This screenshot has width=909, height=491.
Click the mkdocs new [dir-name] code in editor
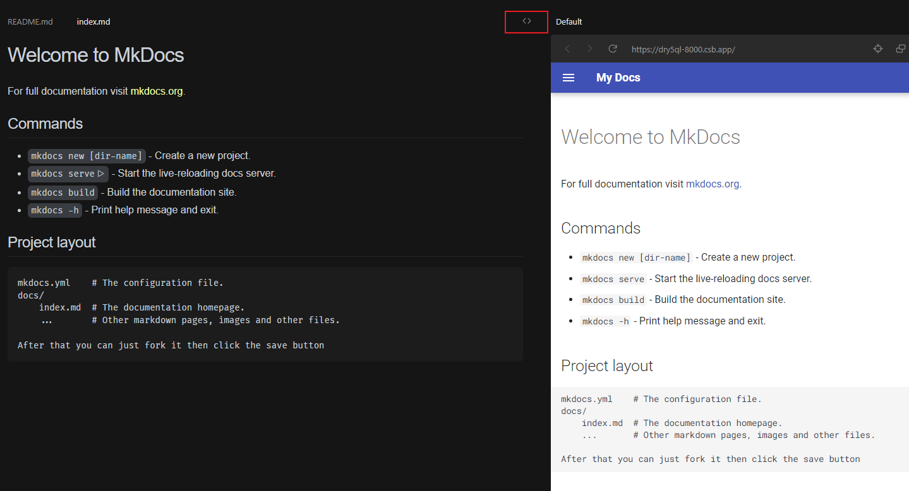(x=87, y=156)
